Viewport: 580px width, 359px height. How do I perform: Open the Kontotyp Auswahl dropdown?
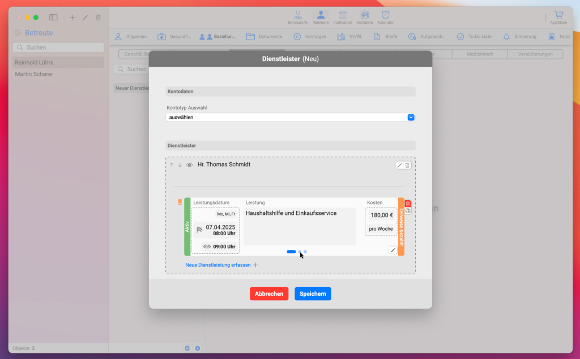point(291,118)
